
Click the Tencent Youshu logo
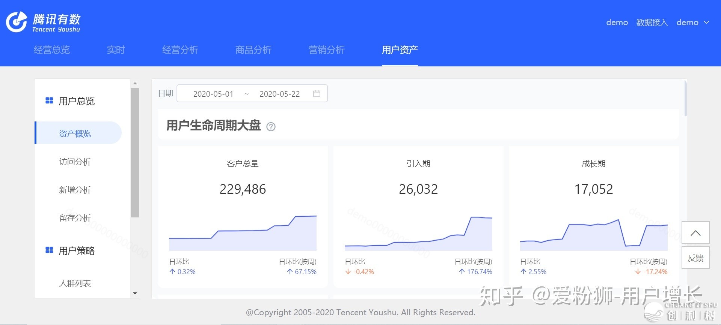pyautogui.click(x=43, y=22)
